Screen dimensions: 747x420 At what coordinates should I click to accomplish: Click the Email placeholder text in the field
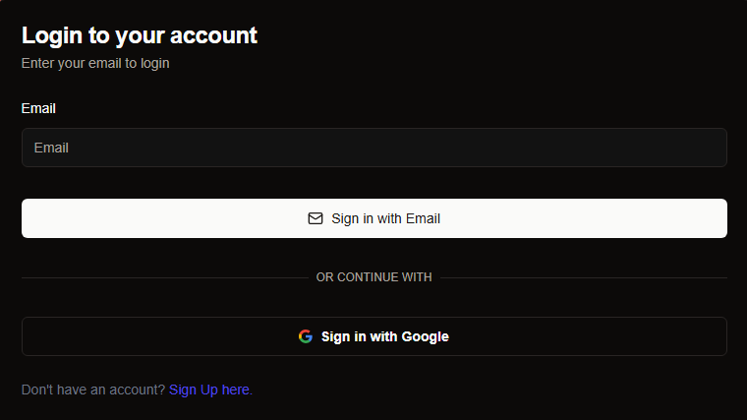[x=51, y=148]
